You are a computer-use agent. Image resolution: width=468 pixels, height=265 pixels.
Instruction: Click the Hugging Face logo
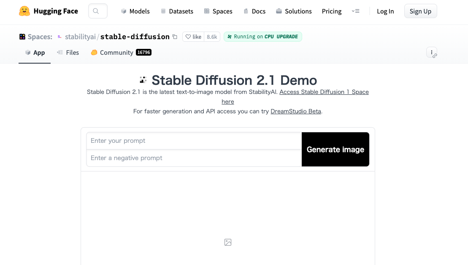click(24, 11)
